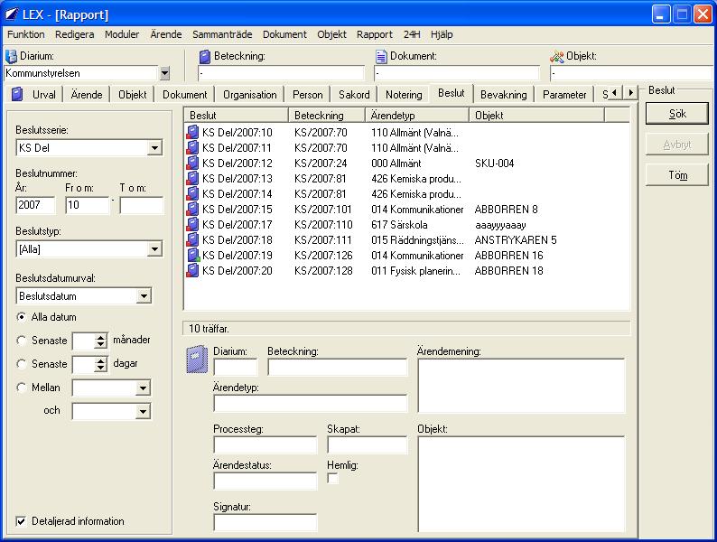Switch to the Parameter tab
The image size is (717, 542).
click(564, 95)
